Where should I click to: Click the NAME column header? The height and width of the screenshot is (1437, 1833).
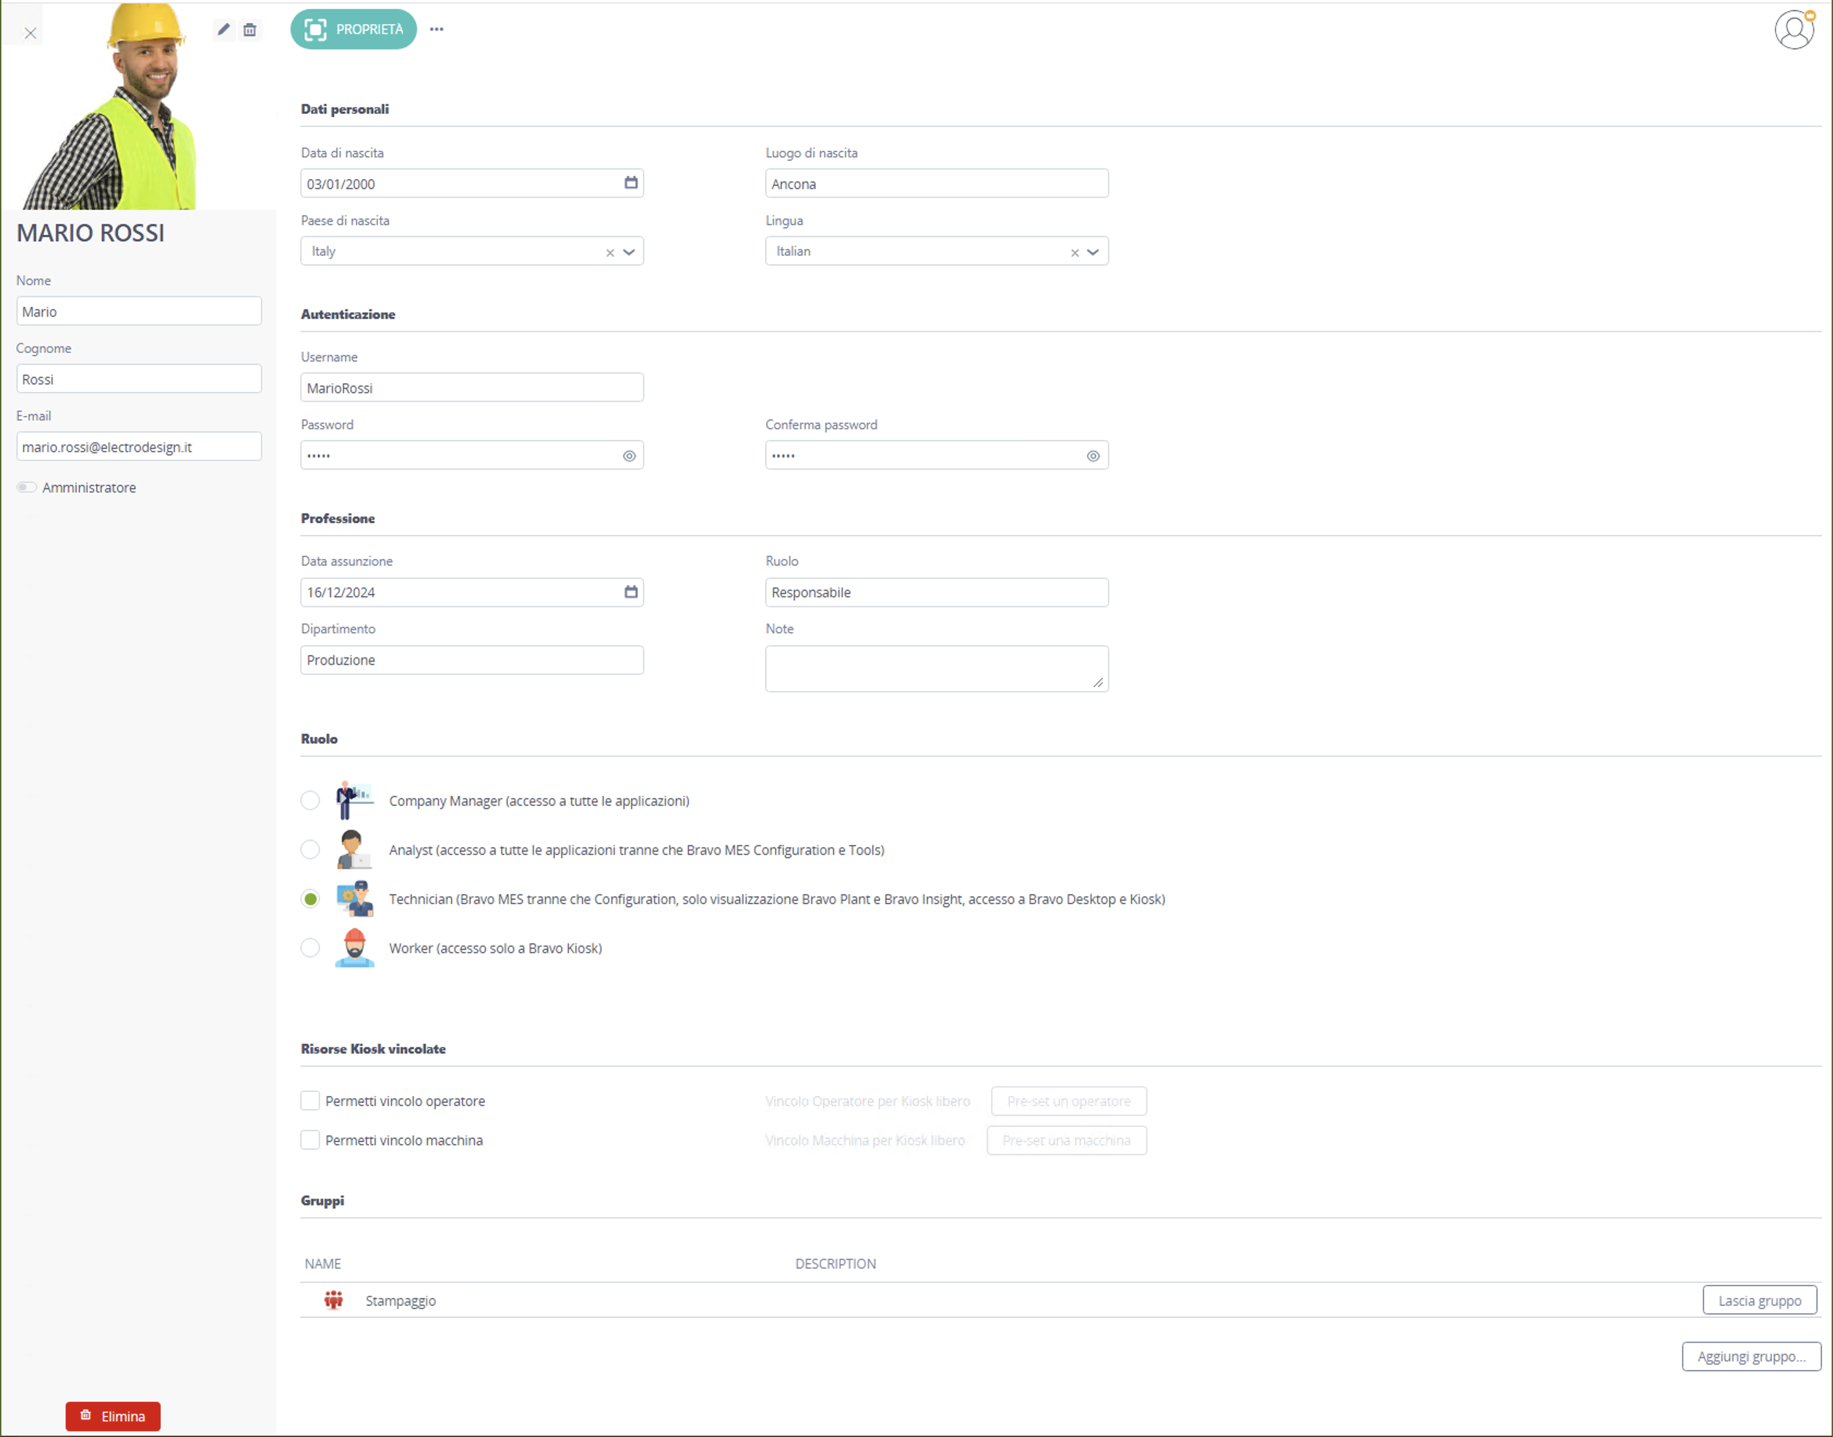[322, 1263]
